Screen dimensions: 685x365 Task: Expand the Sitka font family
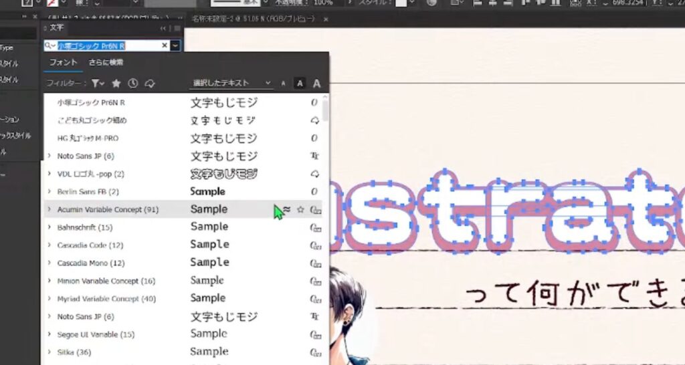[50, 352]
